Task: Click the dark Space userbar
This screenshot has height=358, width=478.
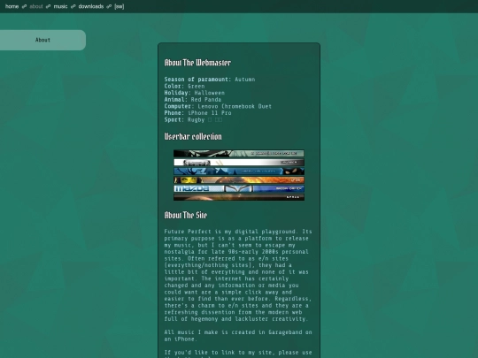Action: (239, 197)
